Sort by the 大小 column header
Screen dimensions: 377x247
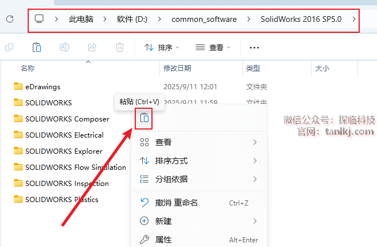coord(322,69)
